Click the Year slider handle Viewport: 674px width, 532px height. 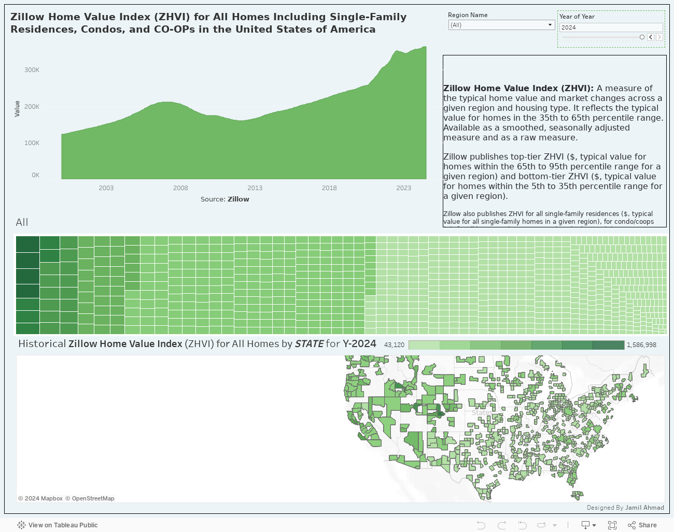click(642, 37)
